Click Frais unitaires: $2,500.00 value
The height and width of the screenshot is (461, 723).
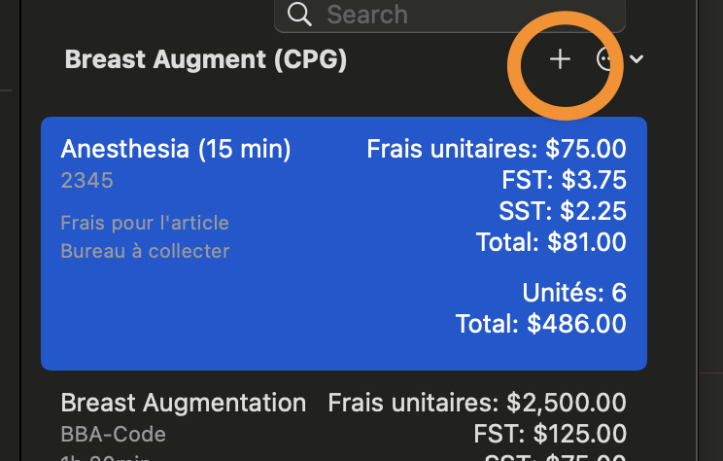pos(477,403)
